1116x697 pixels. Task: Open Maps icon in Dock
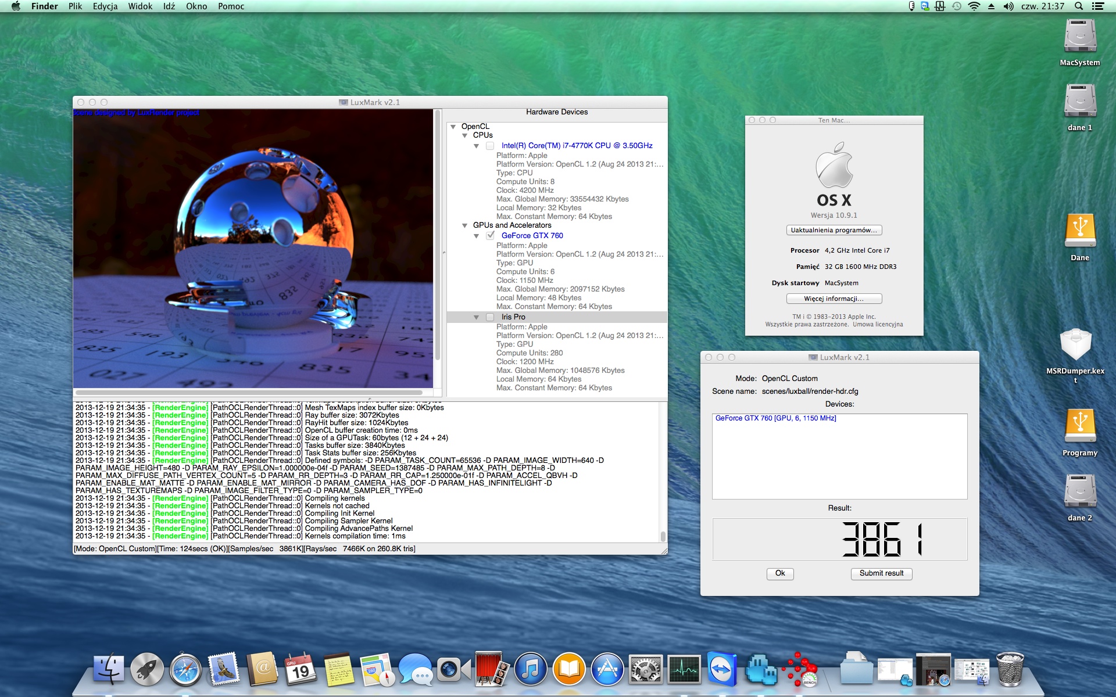click(377, 670)
